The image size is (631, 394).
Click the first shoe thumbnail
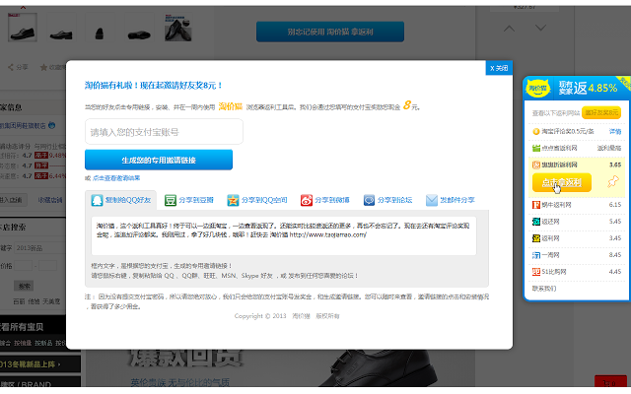click(x=23, y=28)
